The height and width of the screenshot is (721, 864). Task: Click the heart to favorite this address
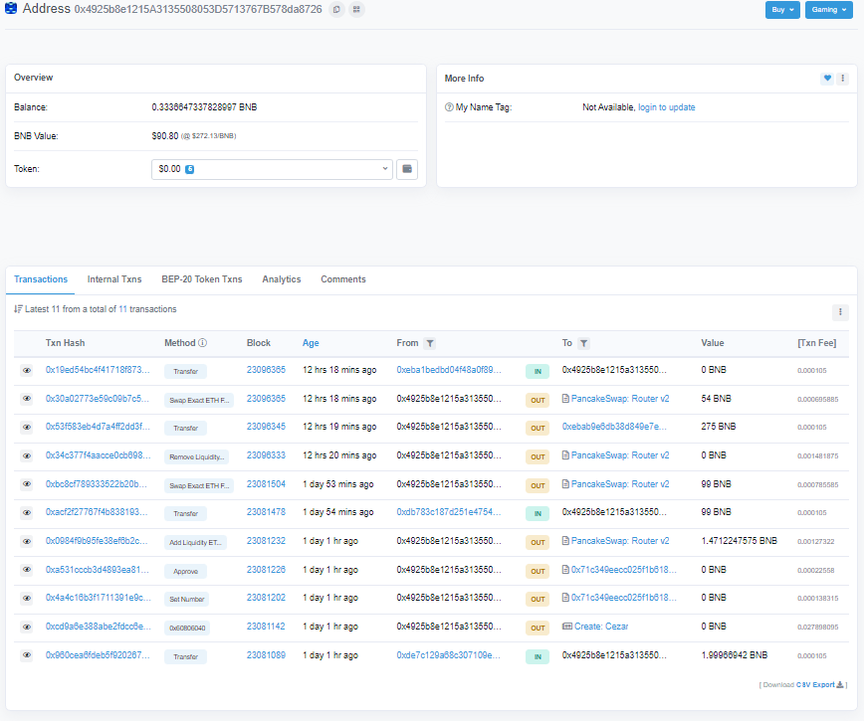[827, 78]
